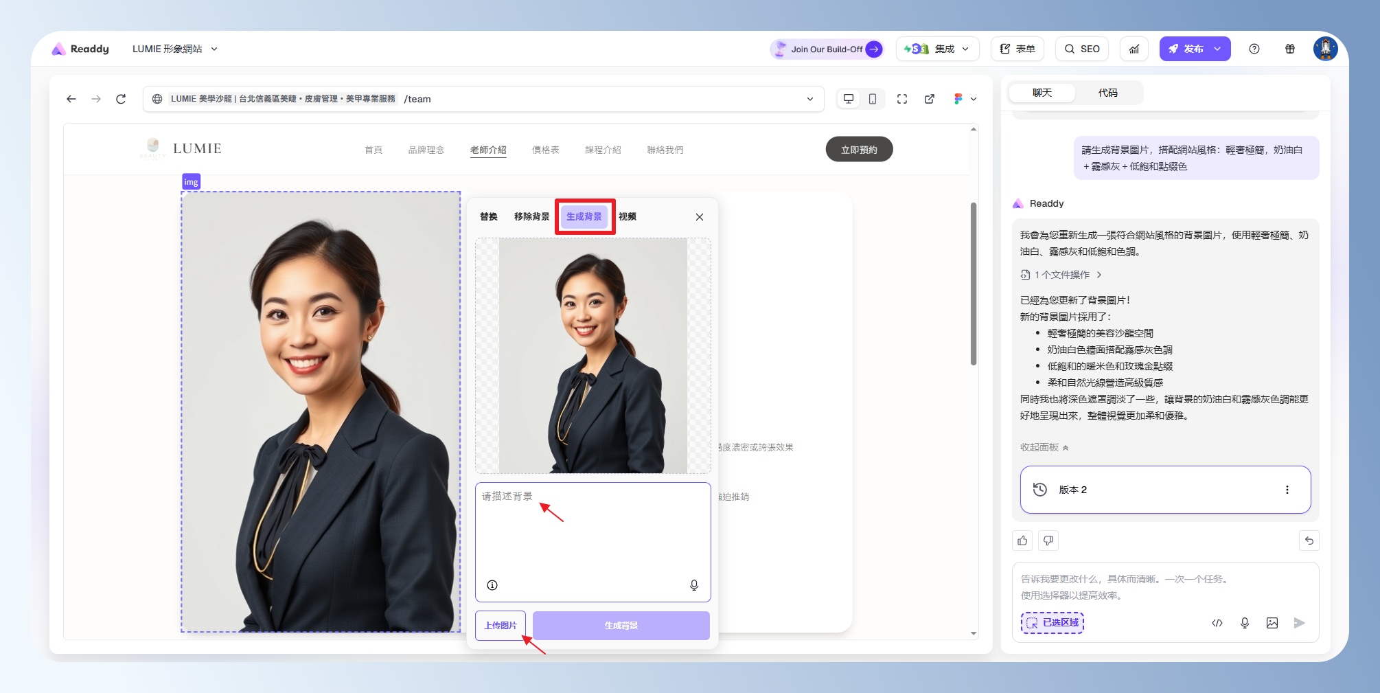
Task: Expand the 集成 integrations dropdown
Action: click(937, 49)
